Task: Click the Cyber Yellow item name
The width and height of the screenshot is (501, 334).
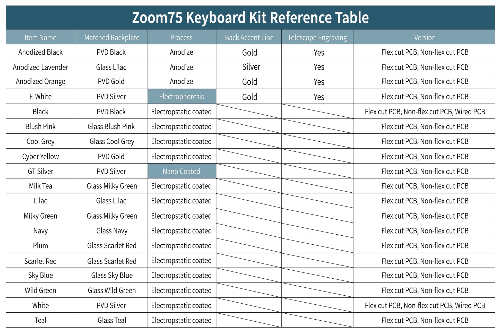Action: [40, 156]
